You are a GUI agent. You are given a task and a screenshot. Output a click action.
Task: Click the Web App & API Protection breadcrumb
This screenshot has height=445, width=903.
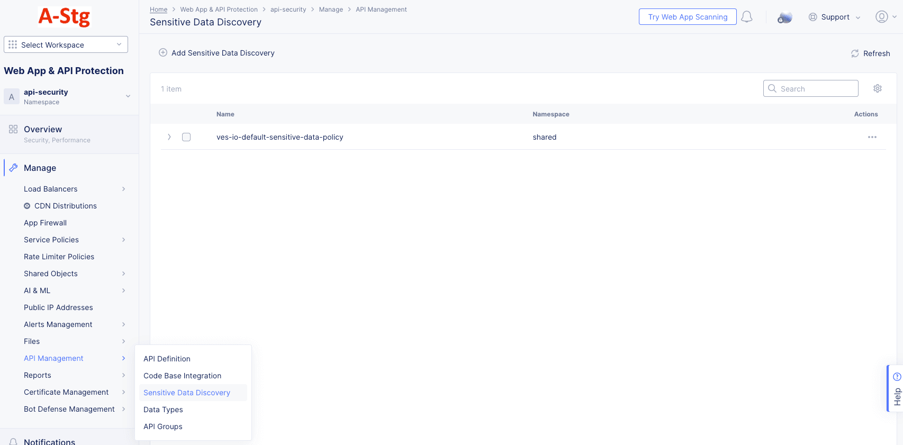[219, 10]
